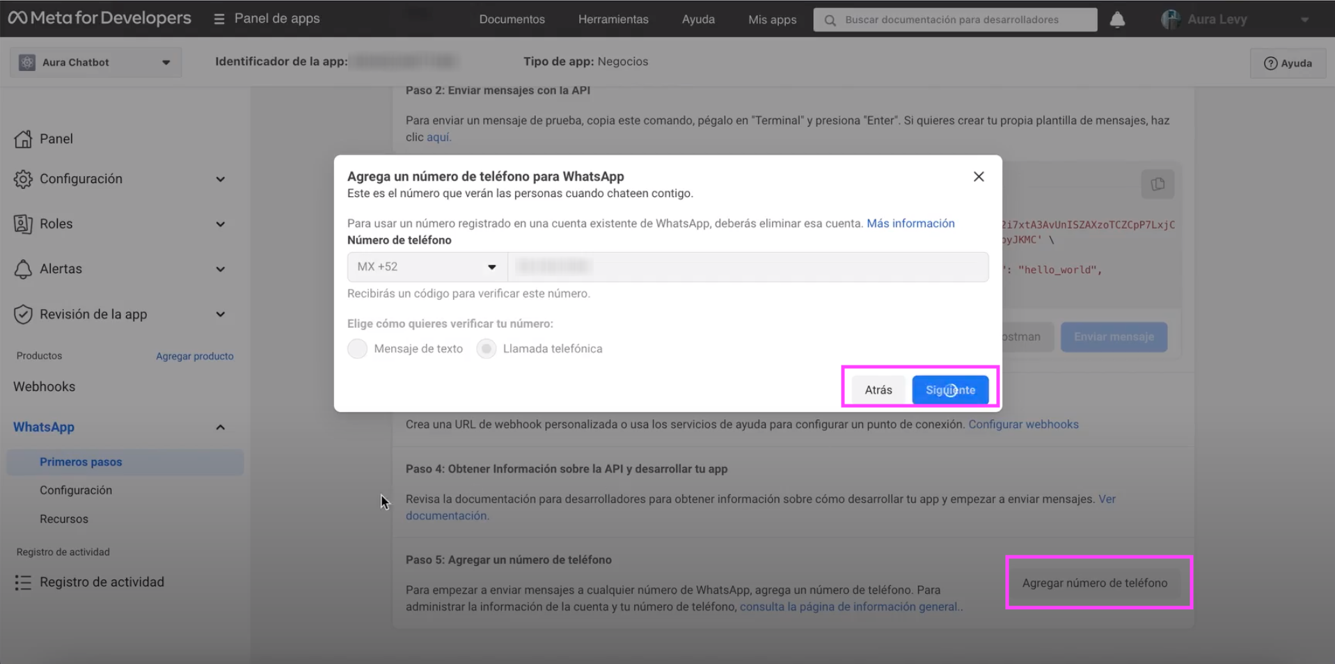Expand the account menu arrow beside Aura Levy
Image resolution: width=1335 pixels, height=664 pixels.
[x=1304, y=19]
